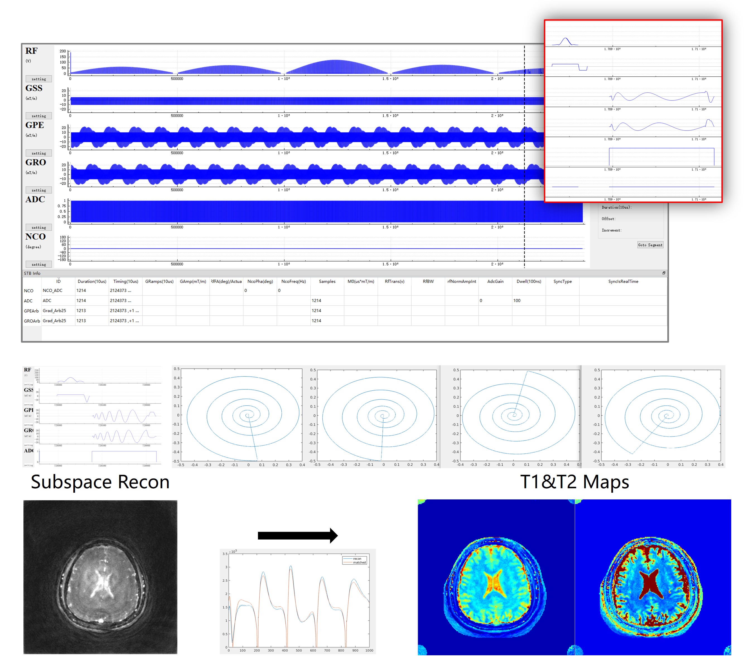Select the GRamps(10us) column header

(x=159, y=281)
